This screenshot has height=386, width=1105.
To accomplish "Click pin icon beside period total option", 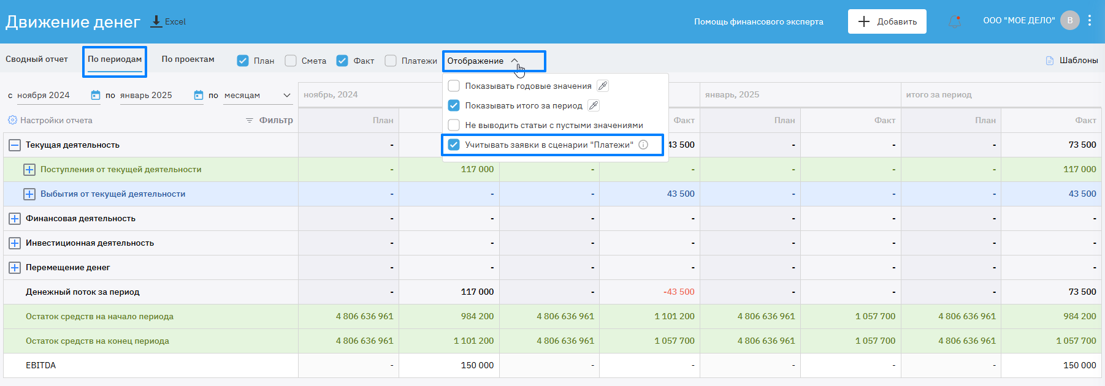I will (x=593, y=105).
